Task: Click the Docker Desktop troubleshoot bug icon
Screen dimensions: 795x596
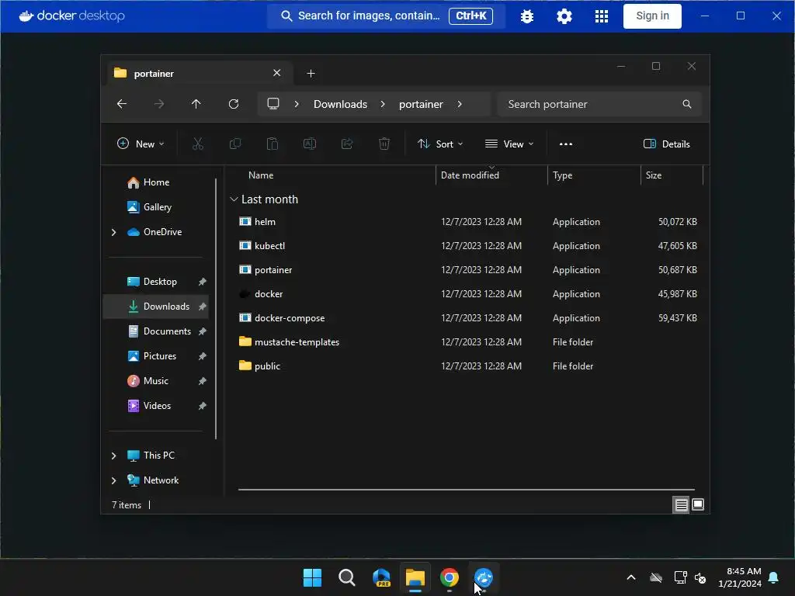Action: pos(527,16)
